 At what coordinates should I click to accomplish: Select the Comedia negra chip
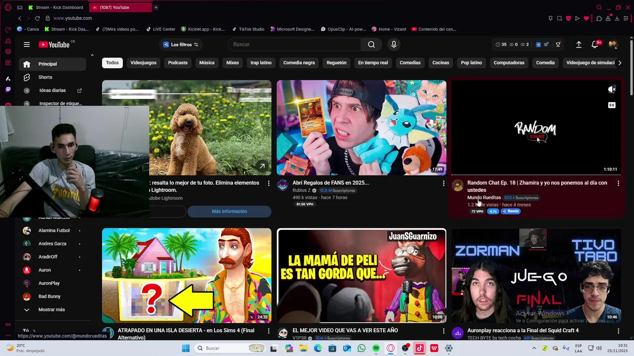(x=299, y=63)
